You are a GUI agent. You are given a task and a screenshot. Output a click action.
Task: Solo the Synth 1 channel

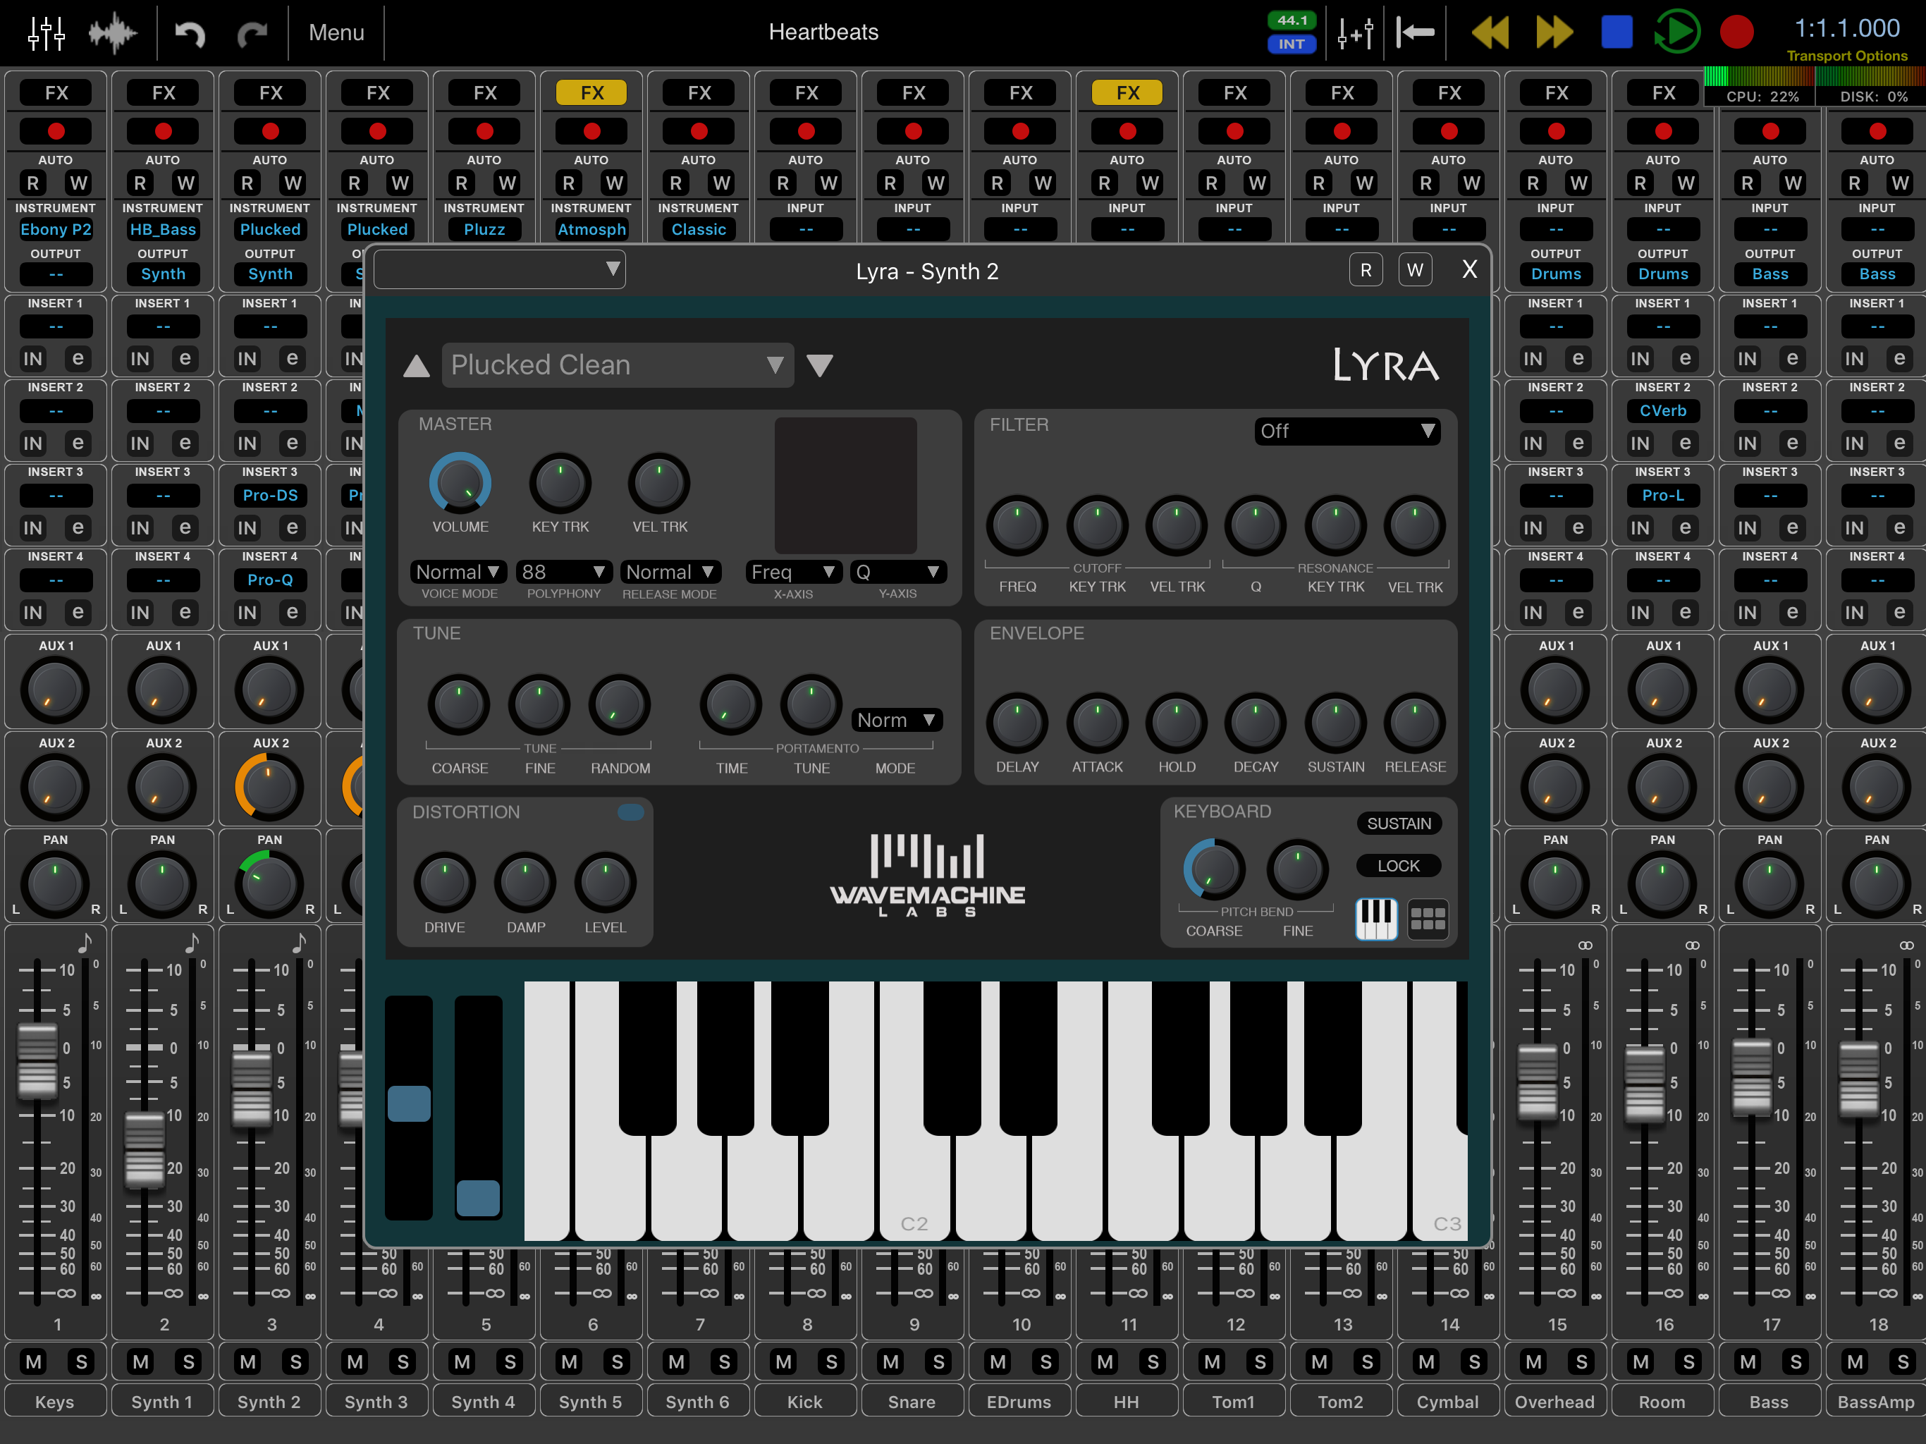point(188,1362)
